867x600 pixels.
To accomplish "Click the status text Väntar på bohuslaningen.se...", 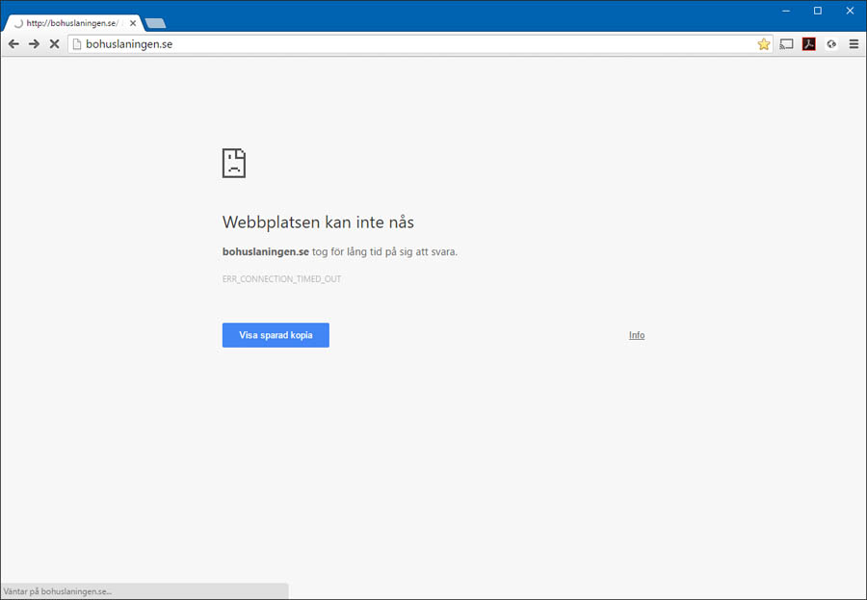I will [x=58, y=591].
